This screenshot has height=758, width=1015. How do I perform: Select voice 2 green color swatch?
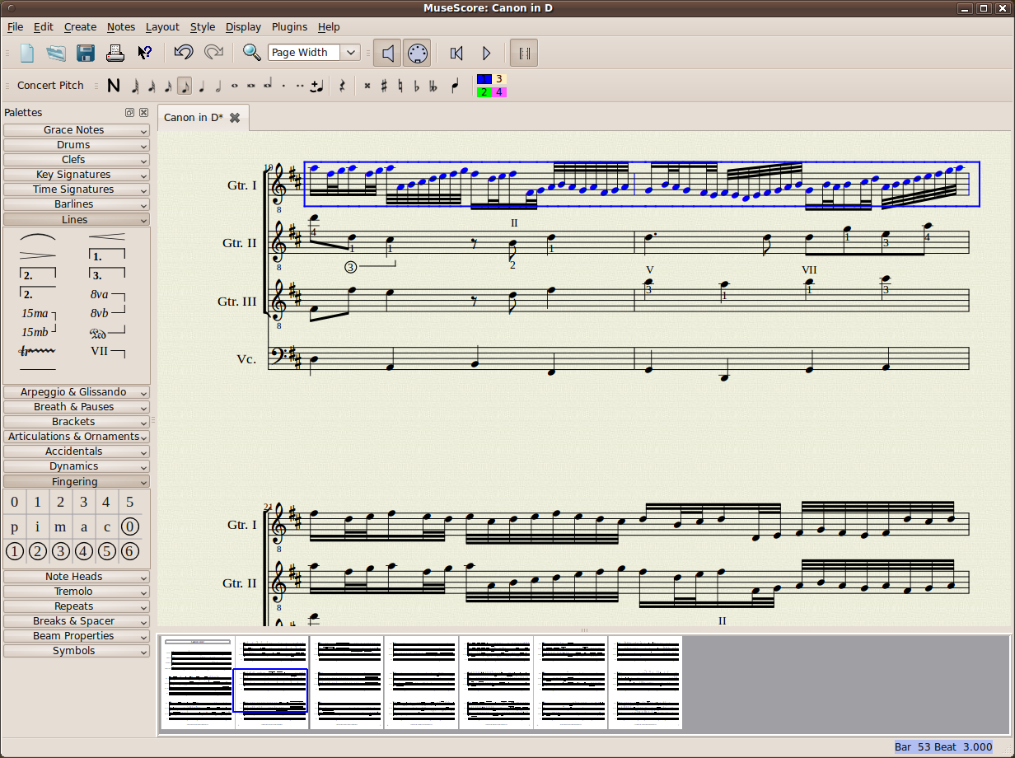[x=484, y=91]
